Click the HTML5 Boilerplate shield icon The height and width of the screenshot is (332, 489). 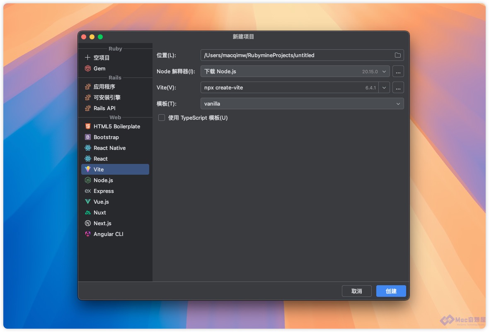(x=88, y=126)
